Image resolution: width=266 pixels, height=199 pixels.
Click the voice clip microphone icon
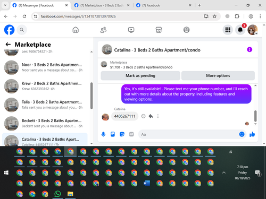click(x=103, y=134)
